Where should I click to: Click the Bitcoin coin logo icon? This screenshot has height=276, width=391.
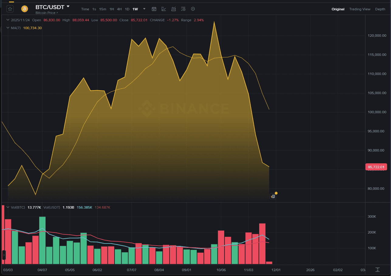tap(24, 9)
